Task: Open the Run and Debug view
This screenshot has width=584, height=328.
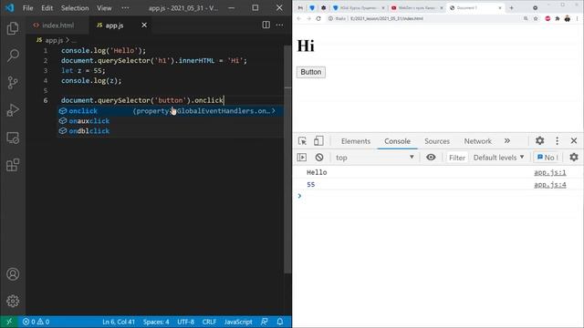Action: pos(13,110)
